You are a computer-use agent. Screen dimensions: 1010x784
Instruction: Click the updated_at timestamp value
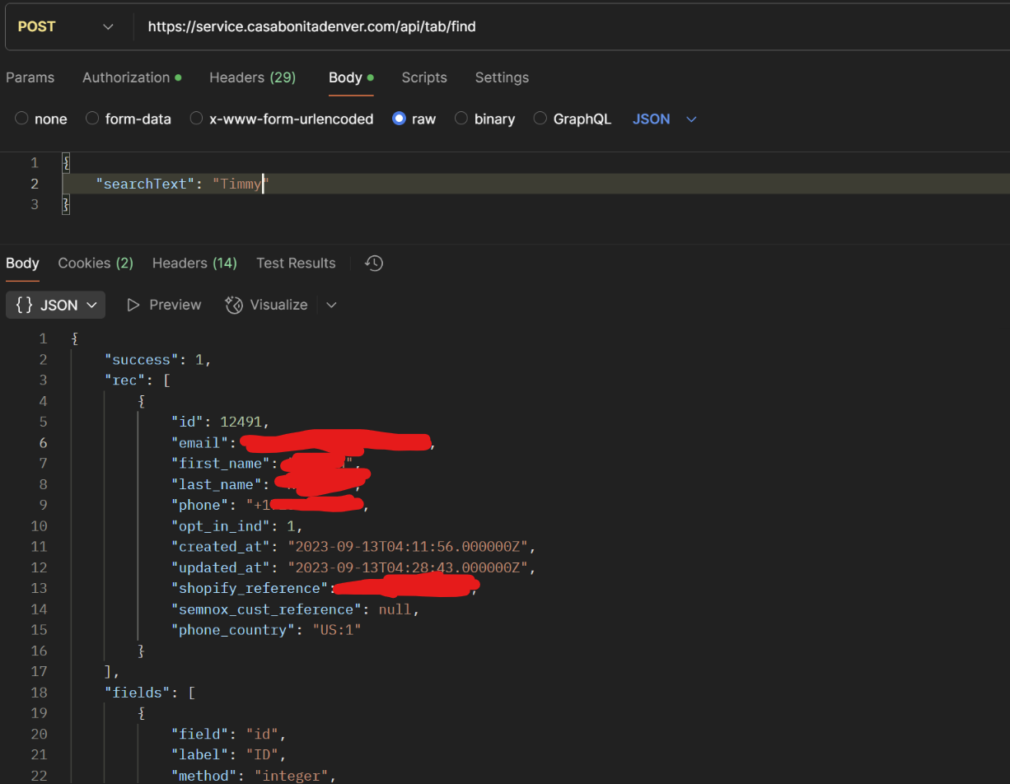click(x=409, y=567)
